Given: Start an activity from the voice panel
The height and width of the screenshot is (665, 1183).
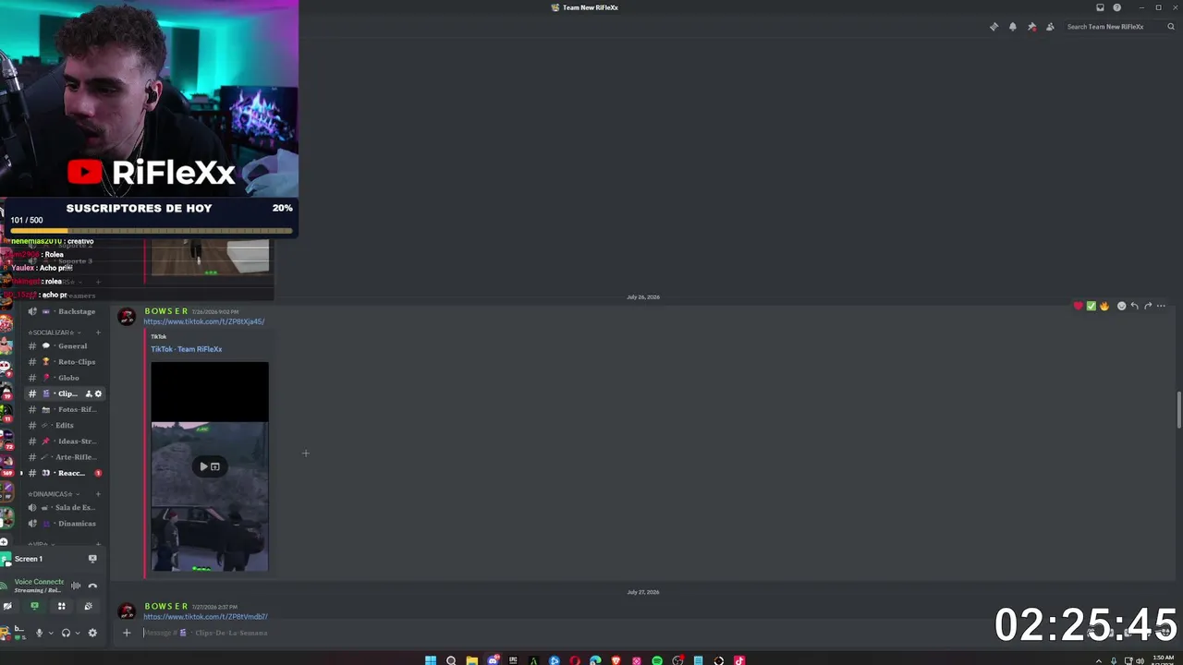Looking at the screenshot, I should (61, 606).
